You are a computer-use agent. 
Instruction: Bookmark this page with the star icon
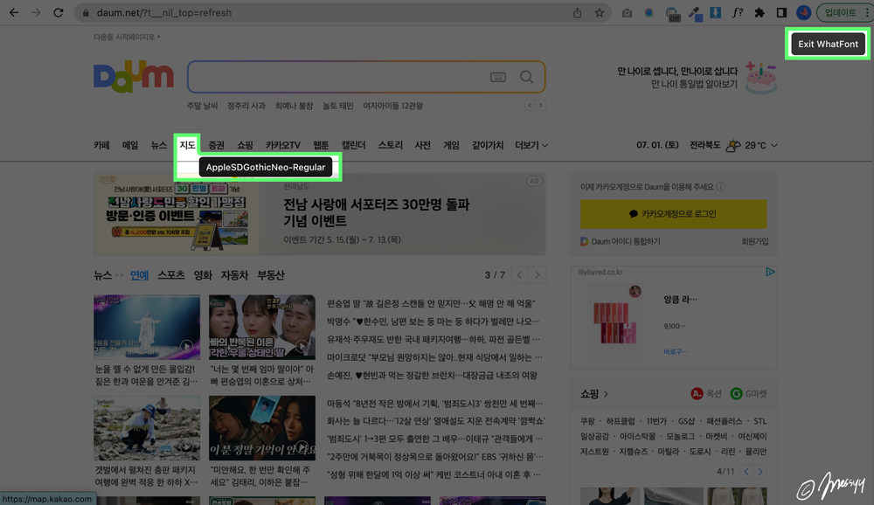point(600,12)
